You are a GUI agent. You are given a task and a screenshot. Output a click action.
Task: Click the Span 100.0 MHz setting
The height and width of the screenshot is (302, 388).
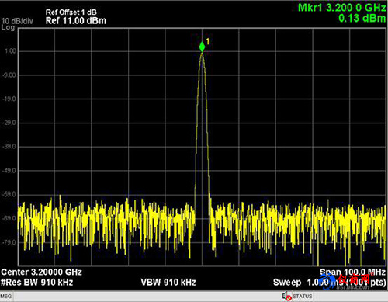pos(352,272)
